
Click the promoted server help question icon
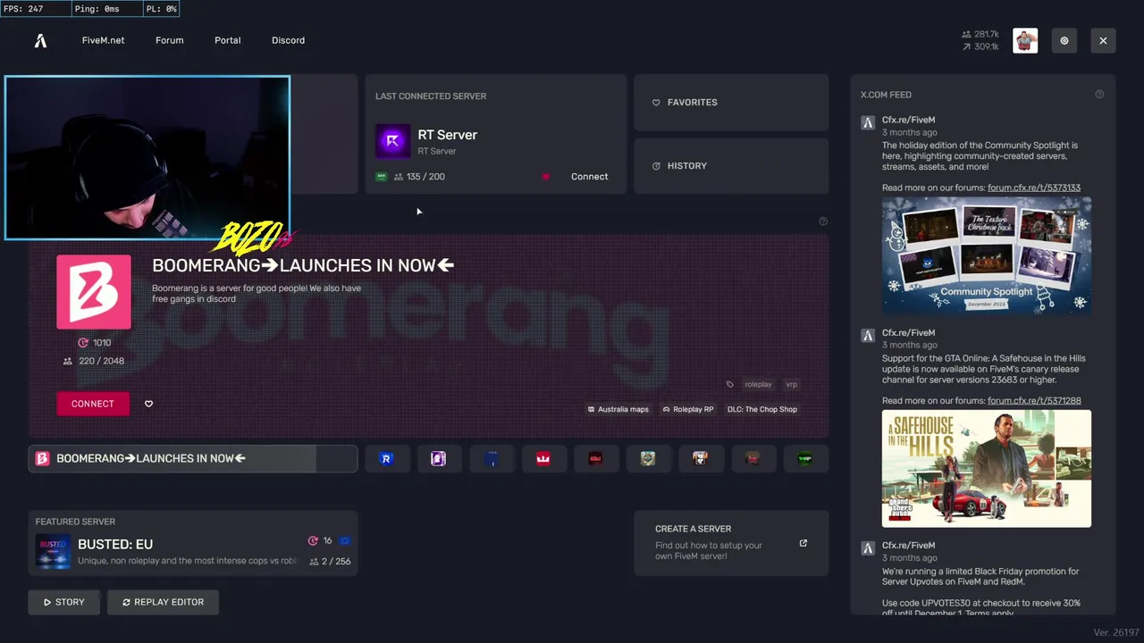pyautogui.click(x=823, y=221)
